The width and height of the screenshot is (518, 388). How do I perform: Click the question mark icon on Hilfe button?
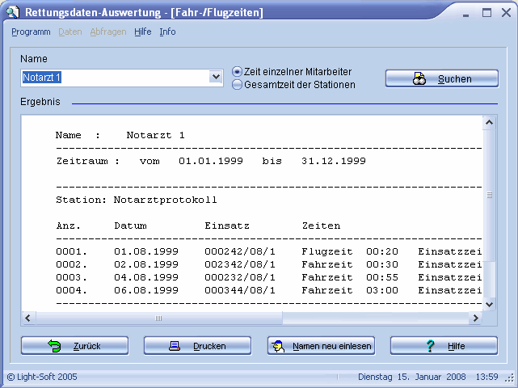pos(430,346)
